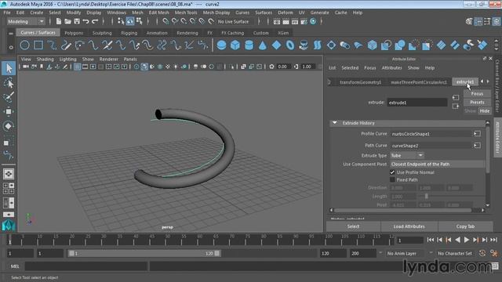The height and width of the screenshot is (282, 502).
Task: Activate the Move tool
Action: [9, 111]
